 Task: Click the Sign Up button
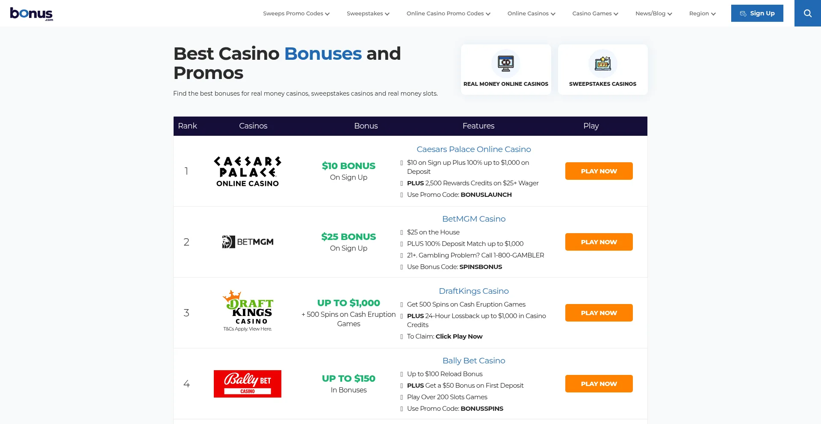[x=757, y=13]
